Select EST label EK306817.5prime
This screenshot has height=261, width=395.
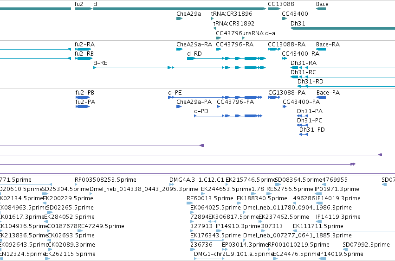pos(233,217)
